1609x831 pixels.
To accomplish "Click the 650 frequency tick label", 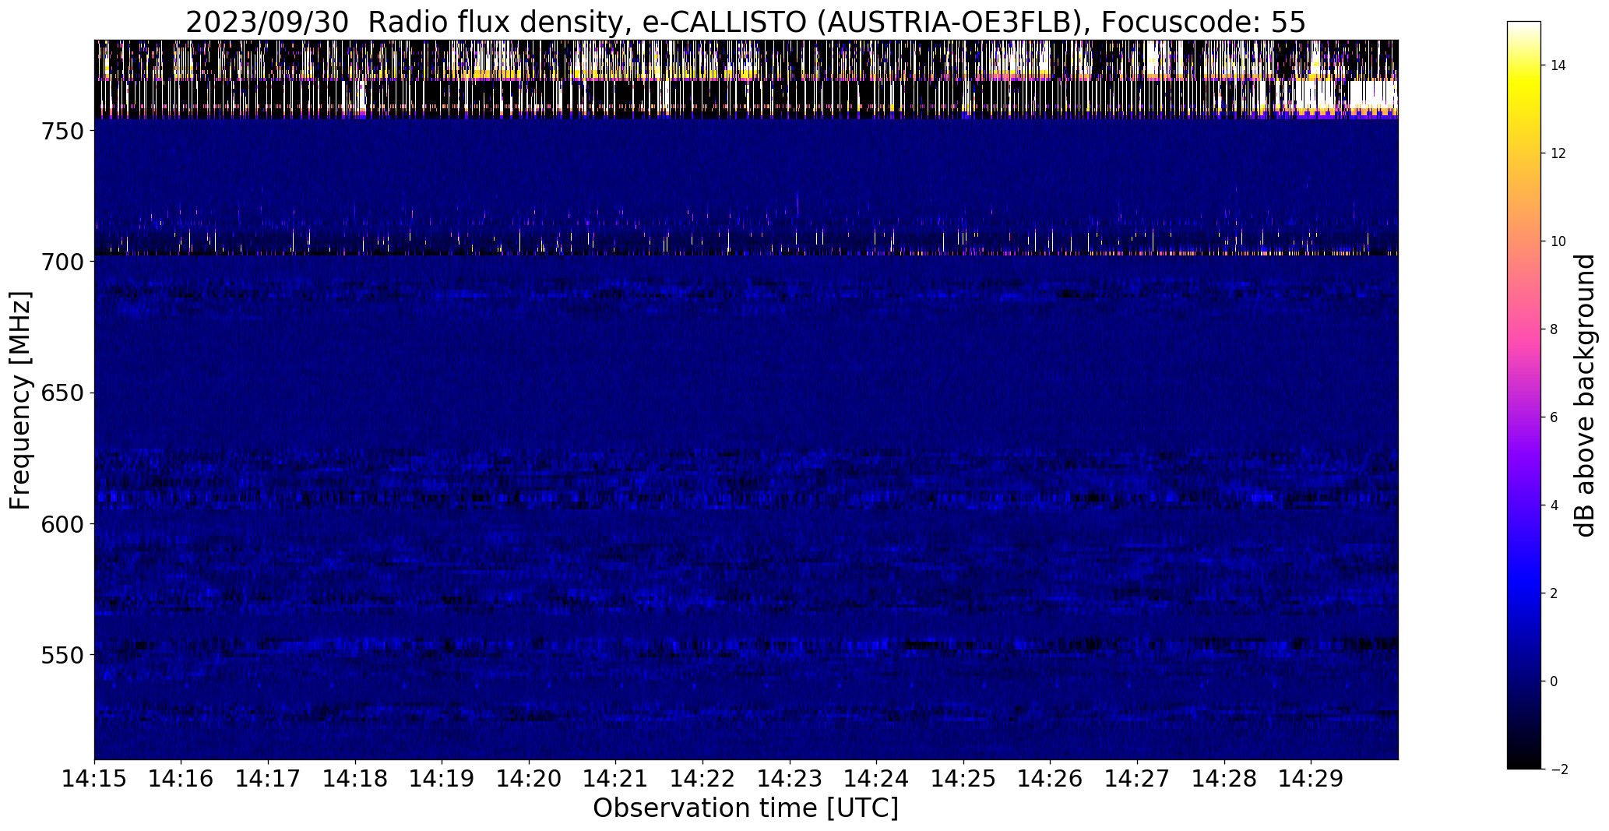I will click(62, 393).
